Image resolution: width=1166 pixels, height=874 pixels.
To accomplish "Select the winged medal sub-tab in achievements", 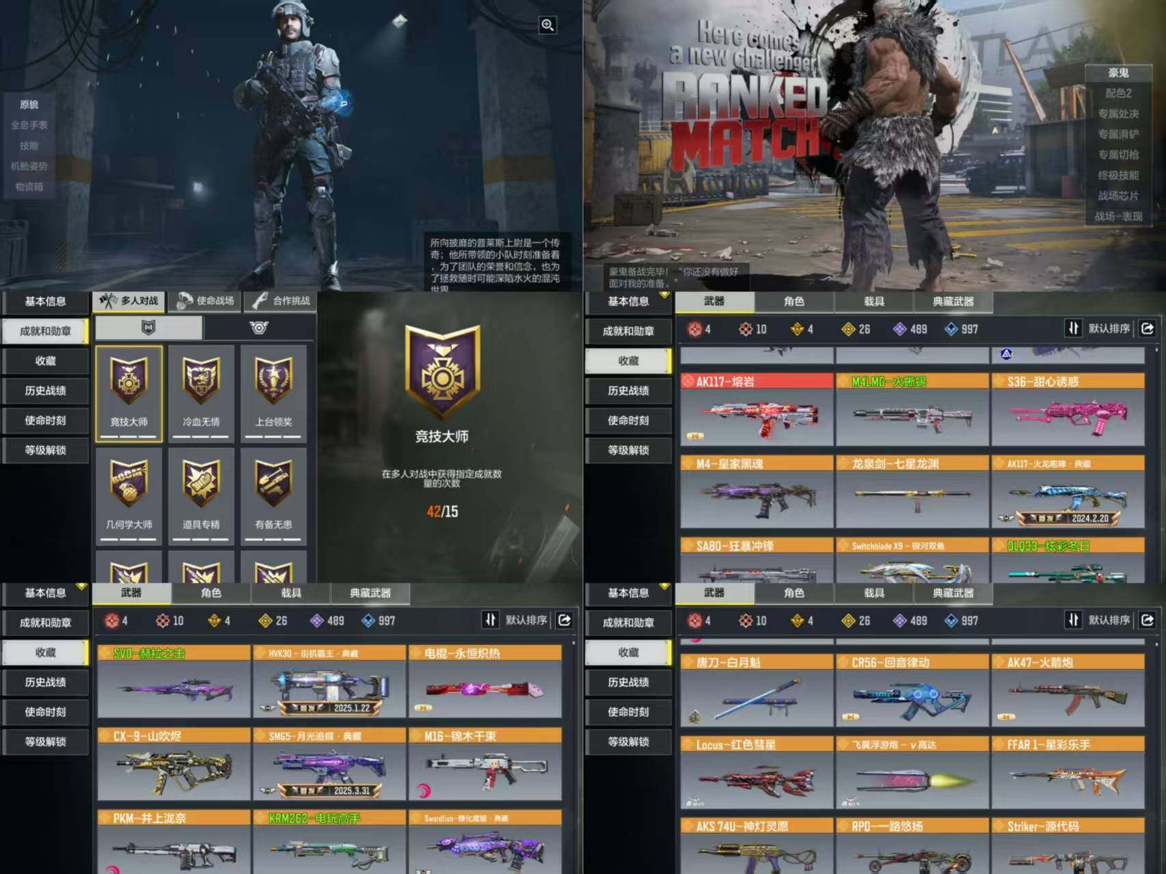I will tap(258, 328).
